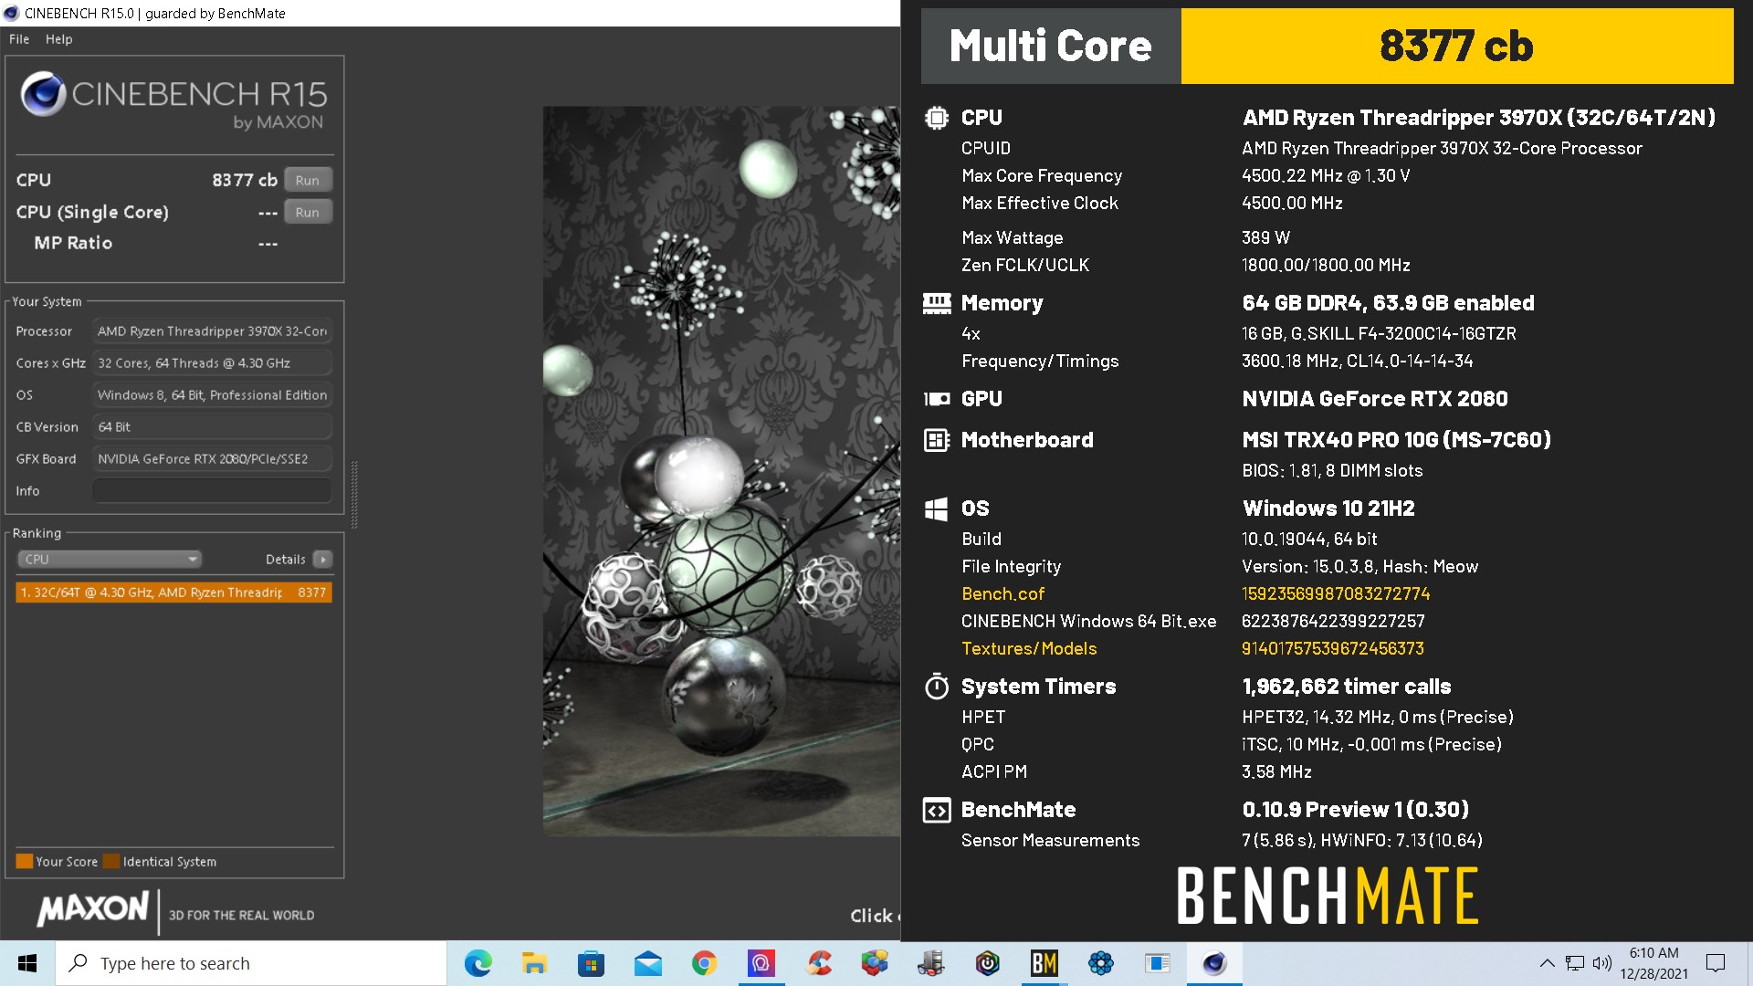Open the clock showing 6:10 AM
The width and height of the screenshot is (1753, 986).
tap(1654, 963)
